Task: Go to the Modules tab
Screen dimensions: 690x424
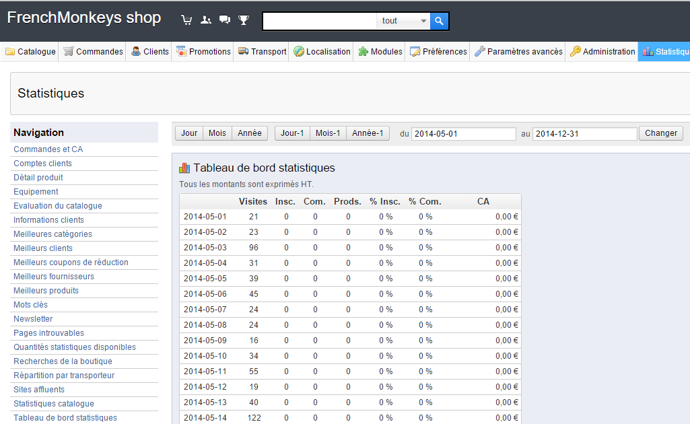Action: tap(380, 51)
